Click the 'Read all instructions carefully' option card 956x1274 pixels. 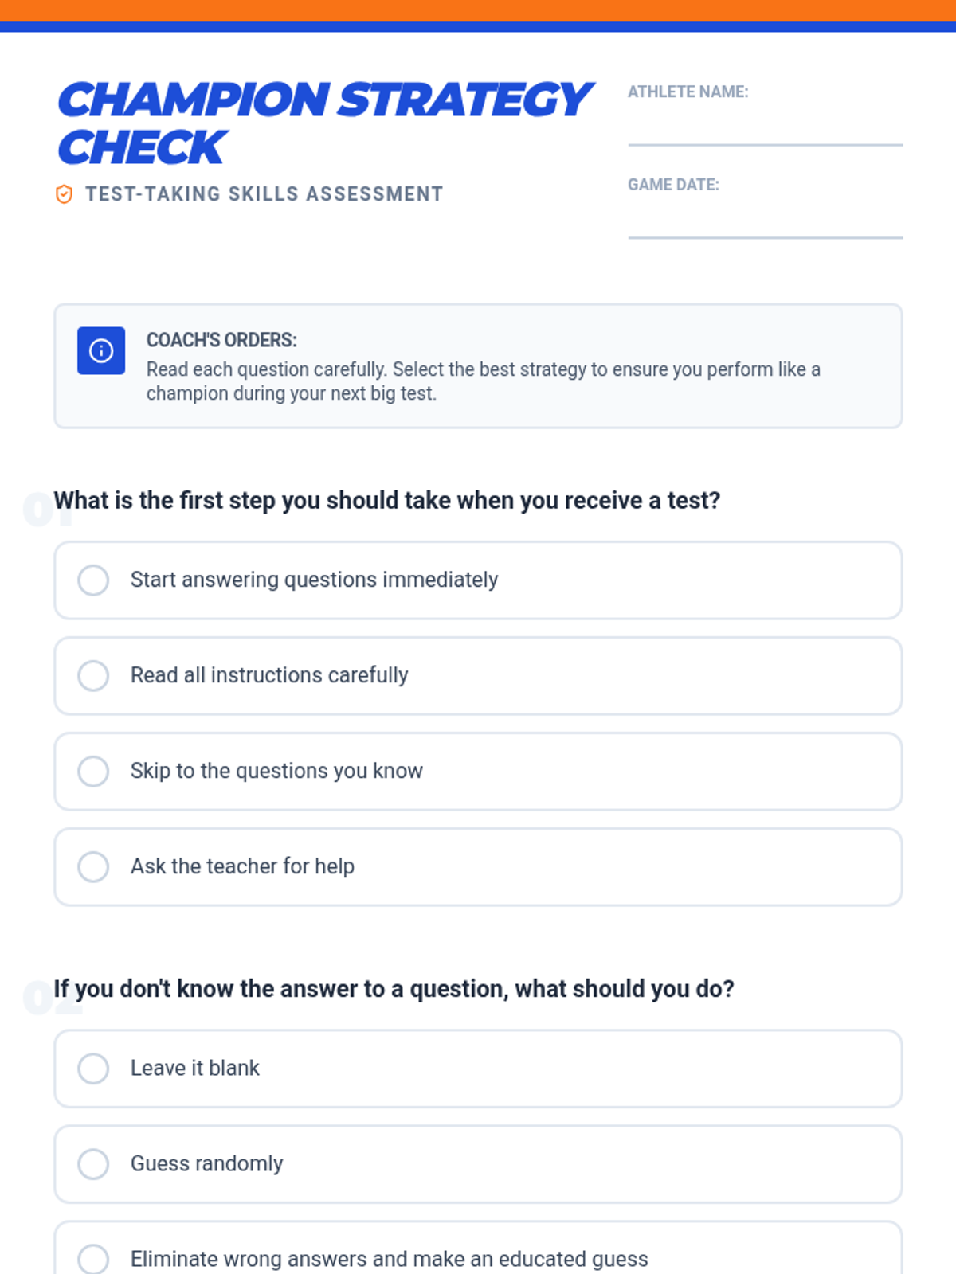[x=558, y=676]
